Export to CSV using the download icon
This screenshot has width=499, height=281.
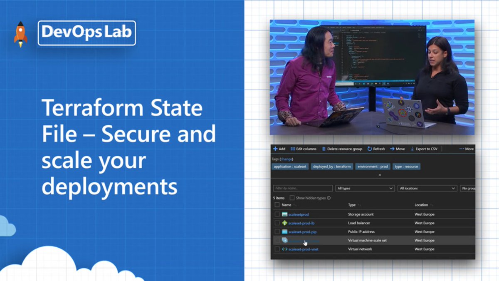[413, 149]
